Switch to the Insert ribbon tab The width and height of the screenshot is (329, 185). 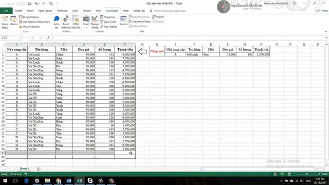tap(30, 11)
